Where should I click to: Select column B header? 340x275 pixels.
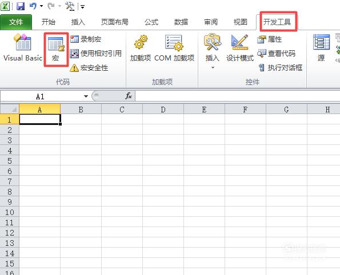[81, 109]
